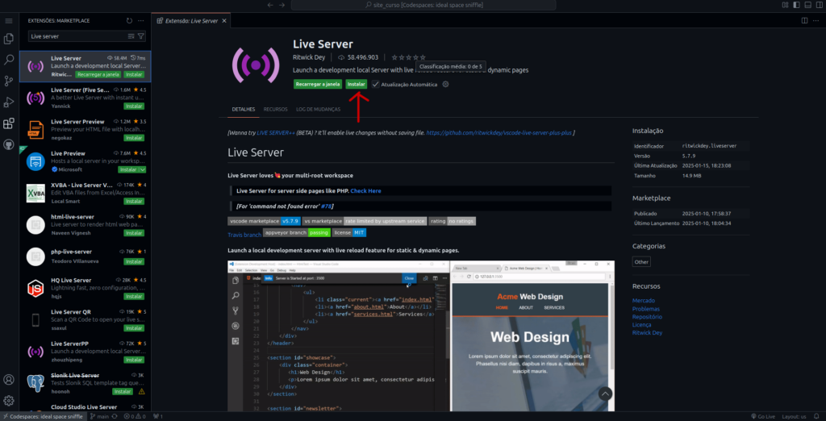Screen dimensions: 826x421
Task: Click the Ritwick Dey publisher name
Action: click(309, 57)
